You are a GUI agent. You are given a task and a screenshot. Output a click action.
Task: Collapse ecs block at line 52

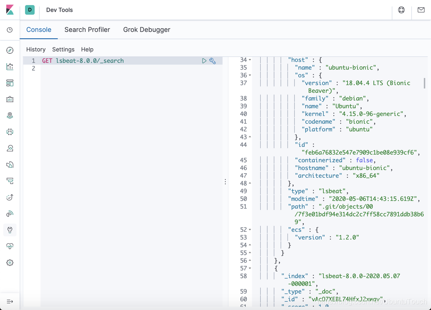coord(250,230)
